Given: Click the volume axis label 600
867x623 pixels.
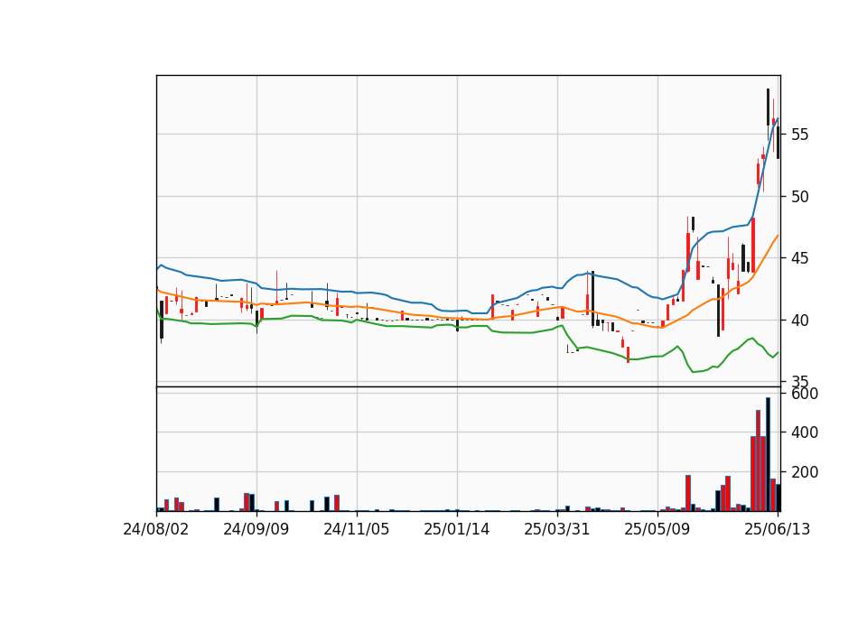Looking at the screenshot, I should (805, 395).
